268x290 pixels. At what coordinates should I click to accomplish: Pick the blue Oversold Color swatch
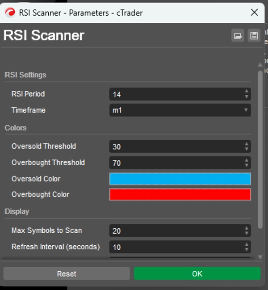coord(180,179)
